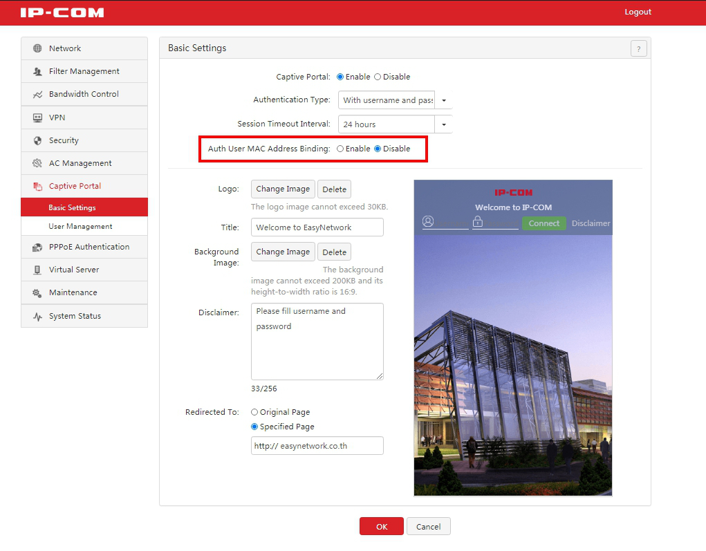Go to User Management submenu
The image size is (706, 551).
tap(84, 226)
